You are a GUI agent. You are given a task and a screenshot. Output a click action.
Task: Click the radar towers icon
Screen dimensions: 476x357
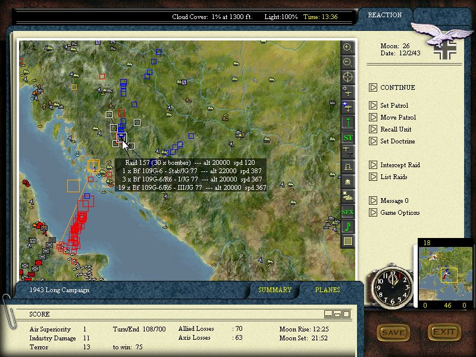347,167
